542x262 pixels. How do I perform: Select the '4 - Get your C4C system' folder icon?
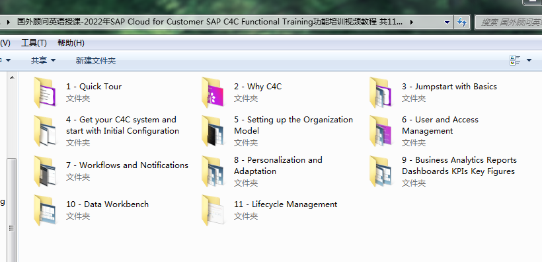pos(44,131)
